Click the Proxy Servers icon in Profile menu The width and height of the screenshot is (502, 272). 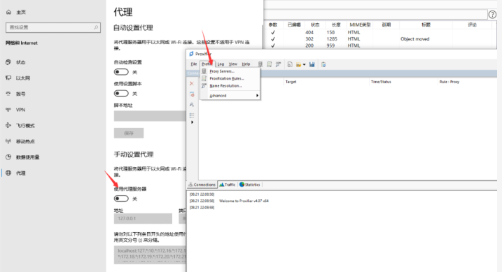coord(204,71)
